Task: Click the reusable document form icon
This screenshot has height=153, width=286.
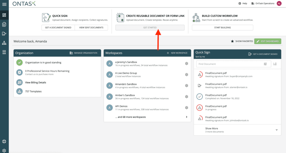Action: click(x=120, y=18)
